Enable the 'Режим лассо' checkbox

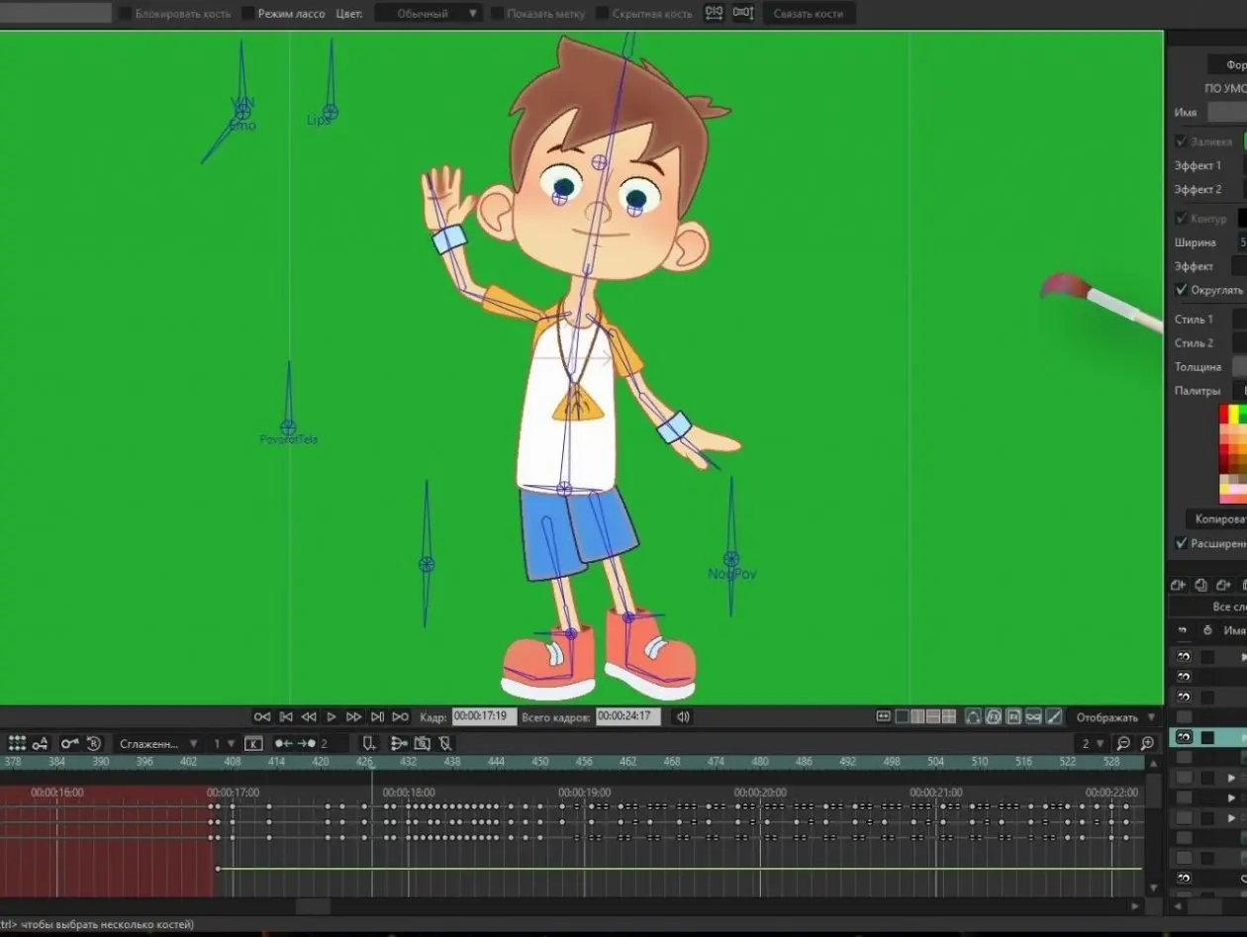248,14
